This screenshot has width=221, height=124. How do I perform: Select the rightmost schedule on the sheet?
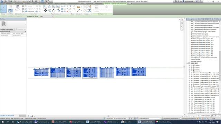click(139, 72)
